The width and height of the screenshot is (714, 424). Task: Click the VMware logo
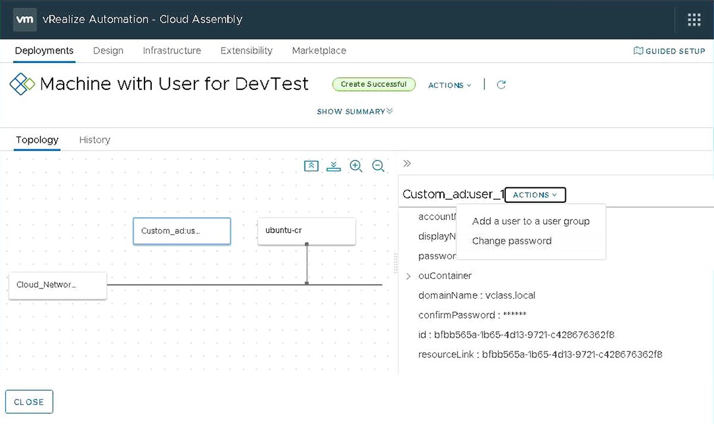coord(24,18)
